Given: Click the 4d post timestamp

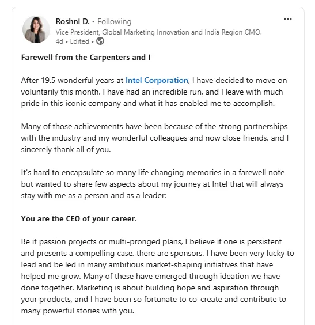Looking at the screenshot, I should (x=59, y=41).
